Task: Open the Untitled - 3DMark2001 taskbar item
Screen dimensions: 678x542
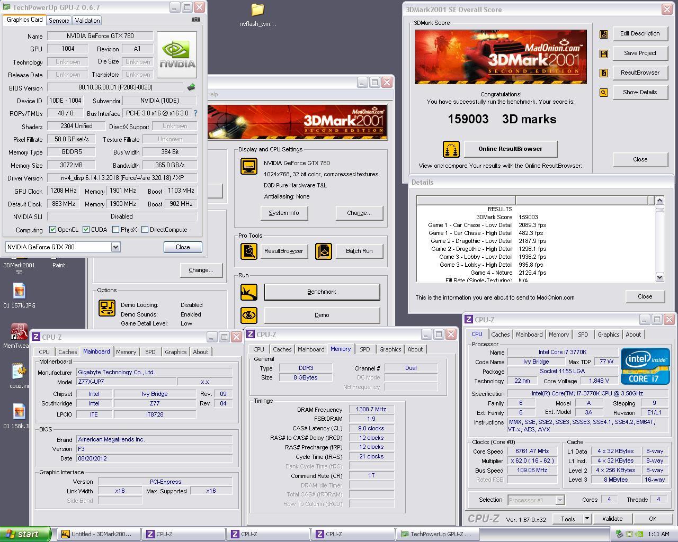Action: click(99, 534)
